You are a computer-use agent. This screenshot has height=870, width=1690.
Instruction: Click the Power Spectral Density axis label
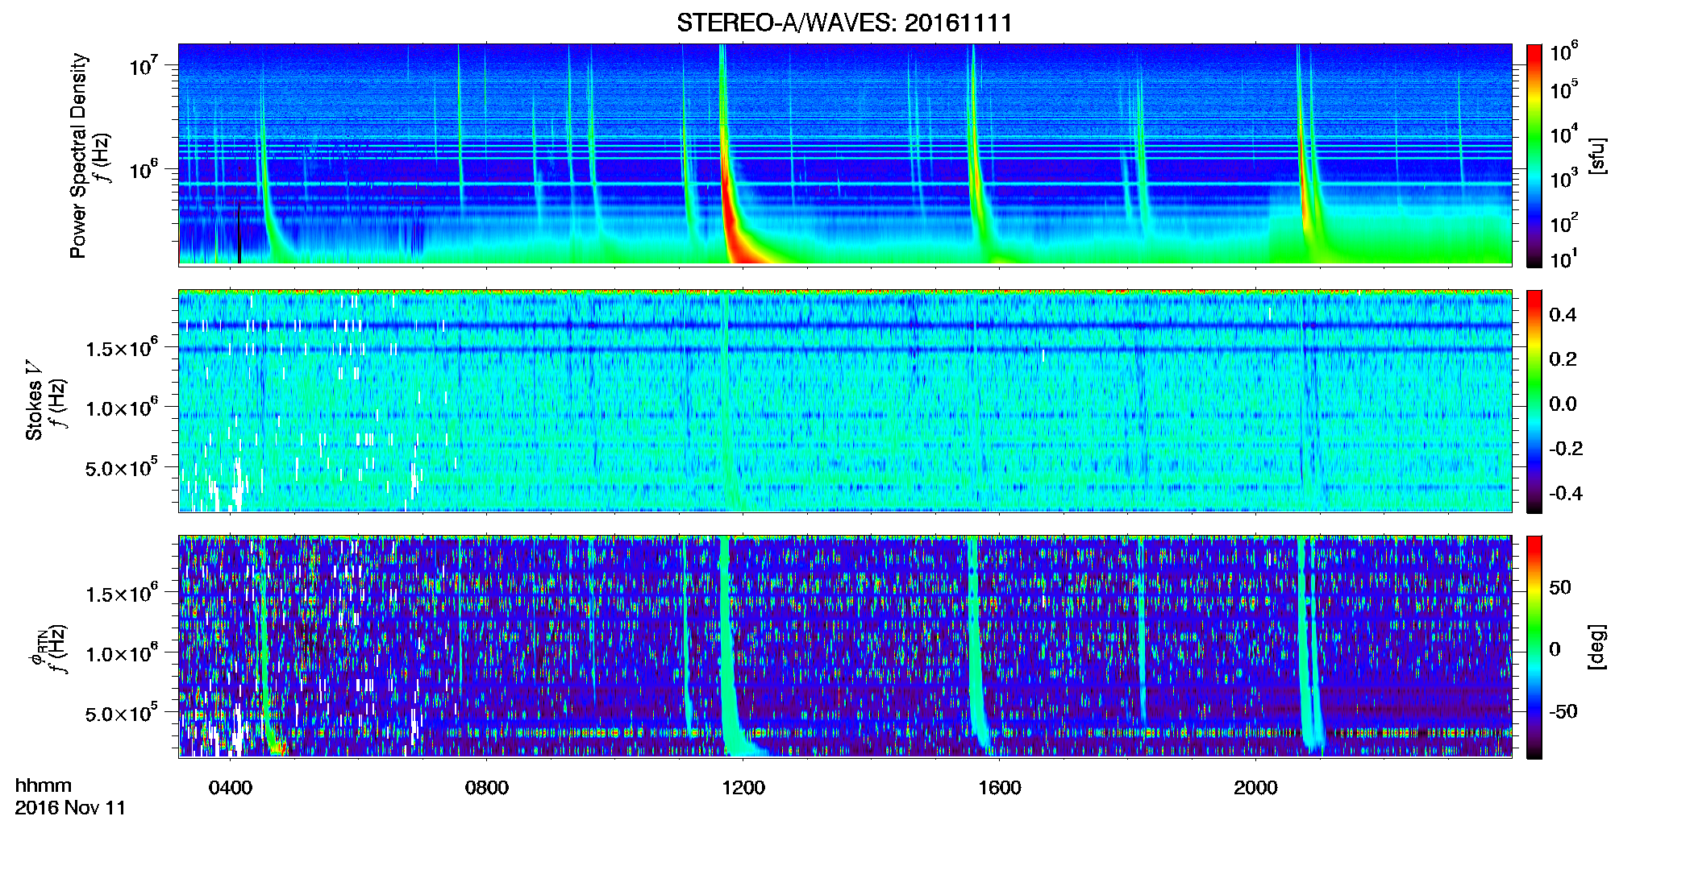tap(78, 155)
